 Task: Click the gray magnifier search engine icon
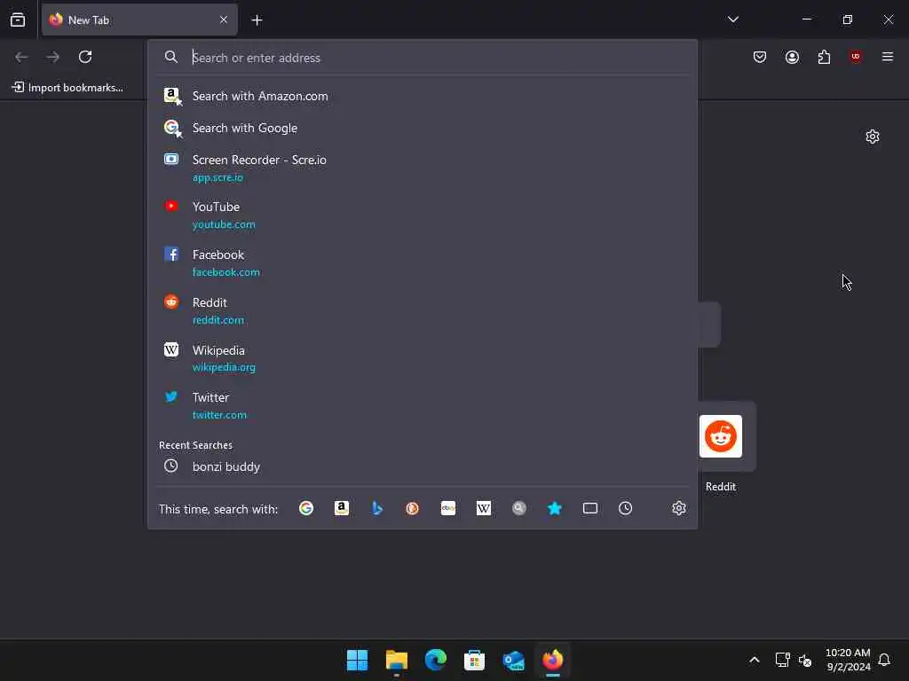coord(518,508)
